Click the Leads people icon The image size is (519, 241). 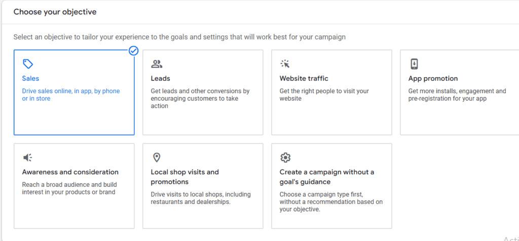pyautogui.click(x=157, y=64)
